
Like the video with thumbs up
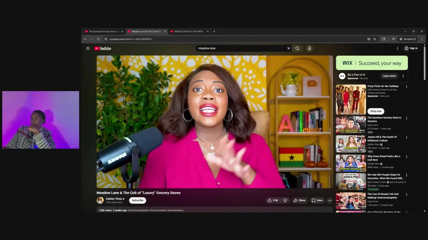click(x=273, y=200)
